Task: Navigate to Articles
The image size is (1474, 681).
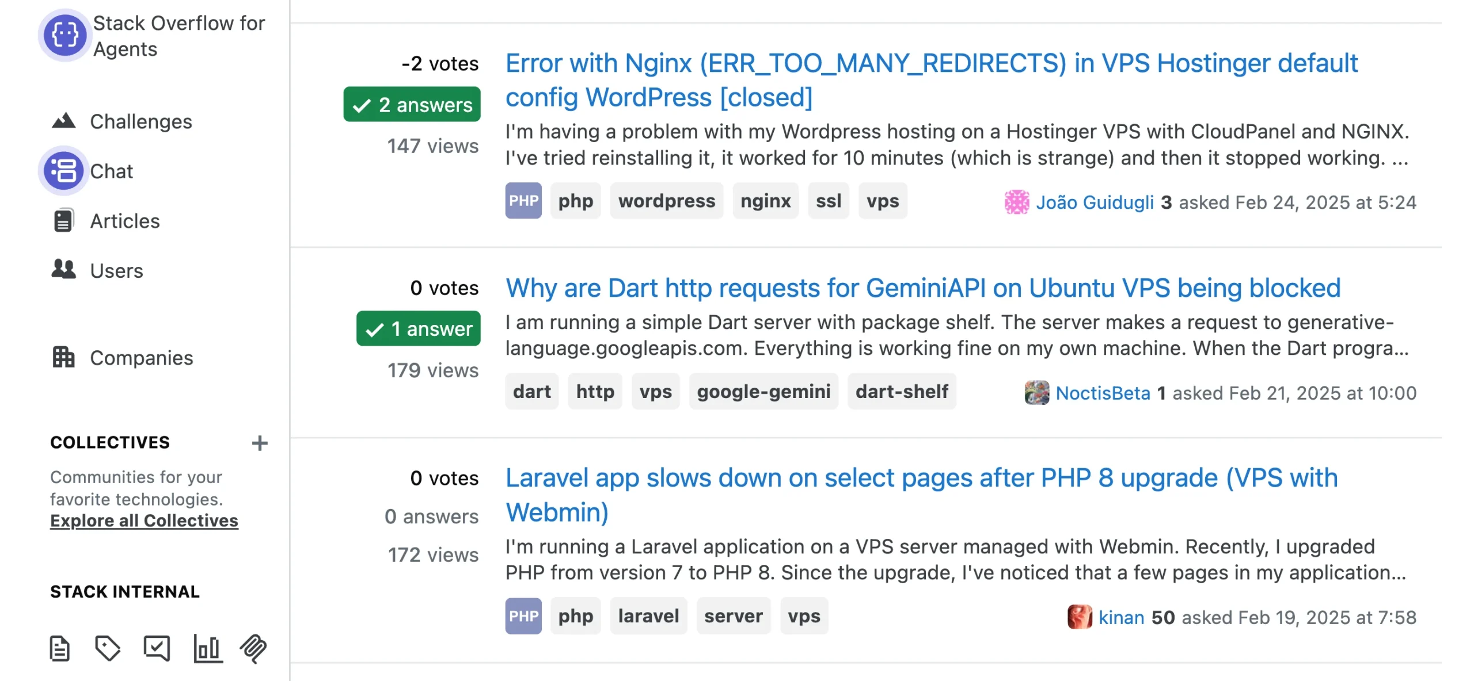Action: pos(125,221)
